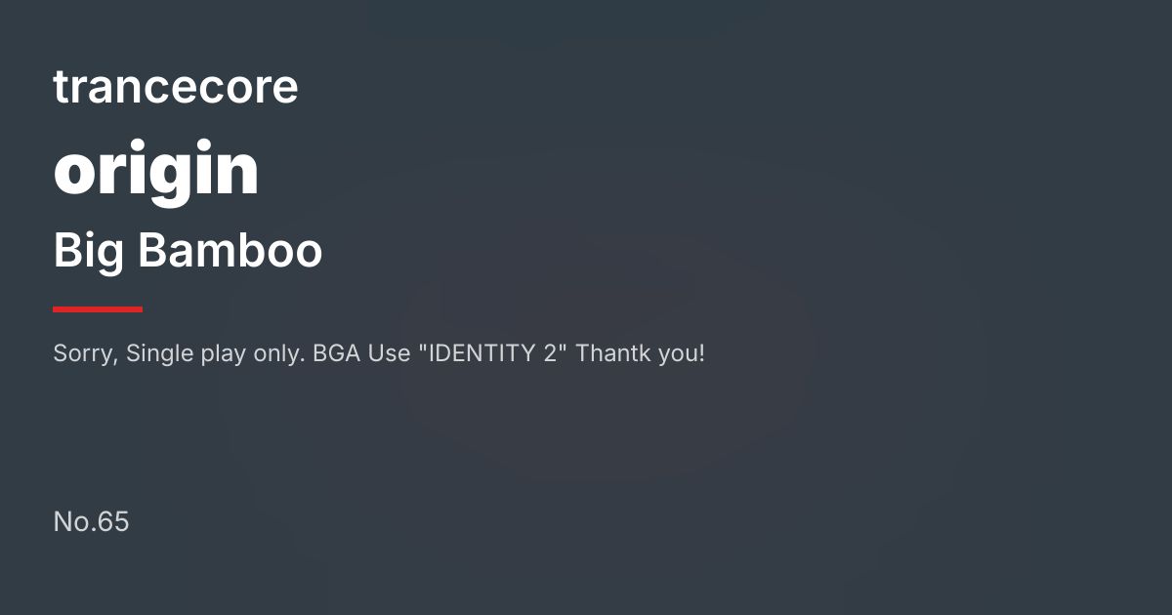Click the "No.65" entry number

click(91, 522)
